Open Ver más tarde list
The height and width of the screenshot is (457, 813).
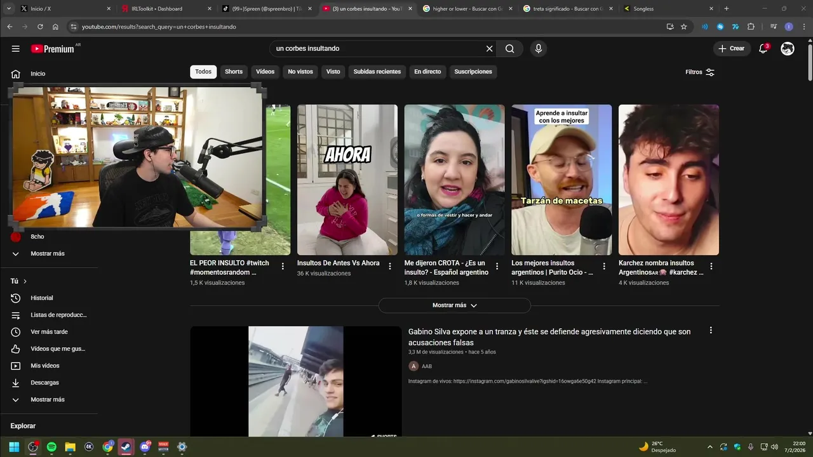coord(49,332)
